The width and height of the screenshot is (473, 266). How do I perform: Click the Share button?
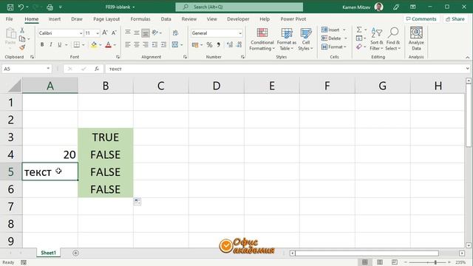(455, 19)
